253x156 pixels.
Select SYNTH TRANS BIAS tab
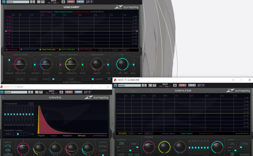point(68,50)
